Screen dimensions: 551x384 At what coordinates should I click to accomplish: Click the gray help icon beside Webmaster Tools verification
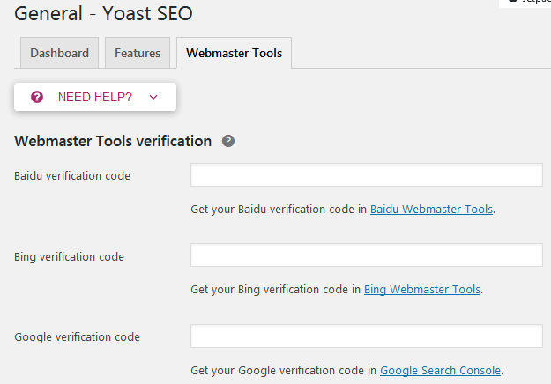[x=228, y=141]
